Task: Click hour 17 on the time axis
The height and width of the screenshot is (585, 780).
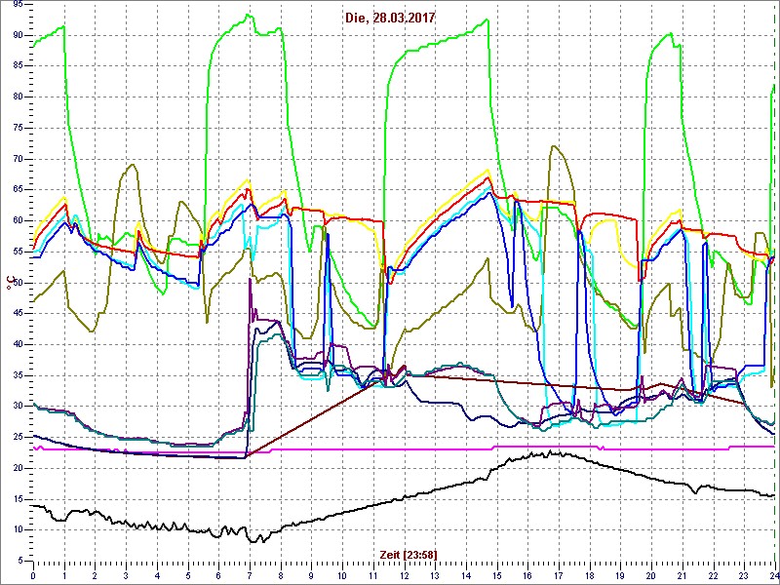Action: point(558,574)
